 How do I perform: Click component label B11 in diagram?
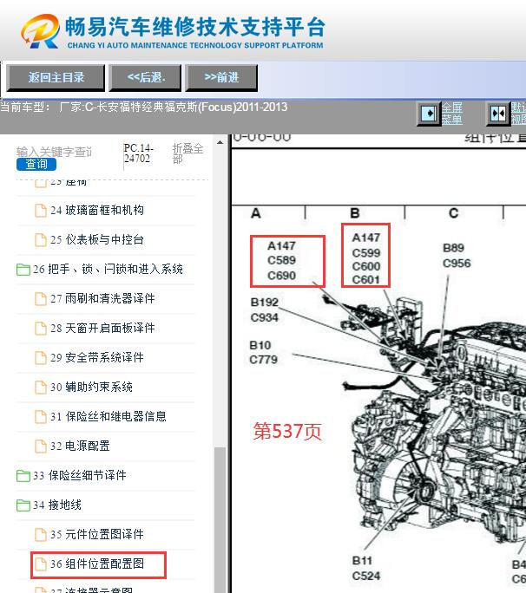pyautogui.click(x=362, y=561)
